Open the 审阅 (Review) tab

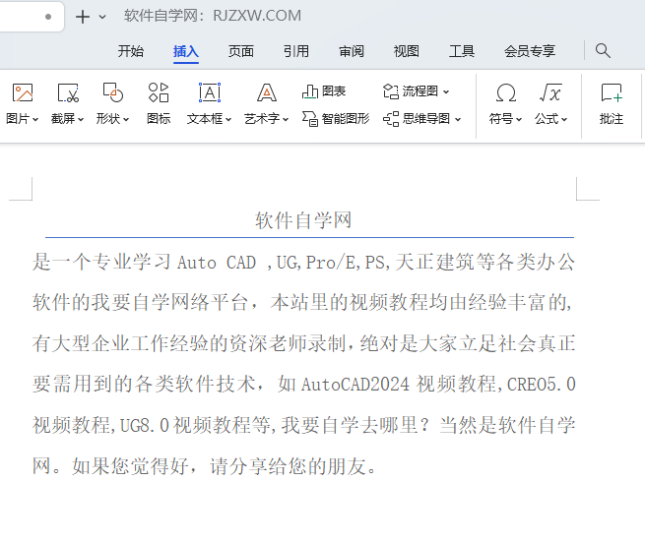352,51
